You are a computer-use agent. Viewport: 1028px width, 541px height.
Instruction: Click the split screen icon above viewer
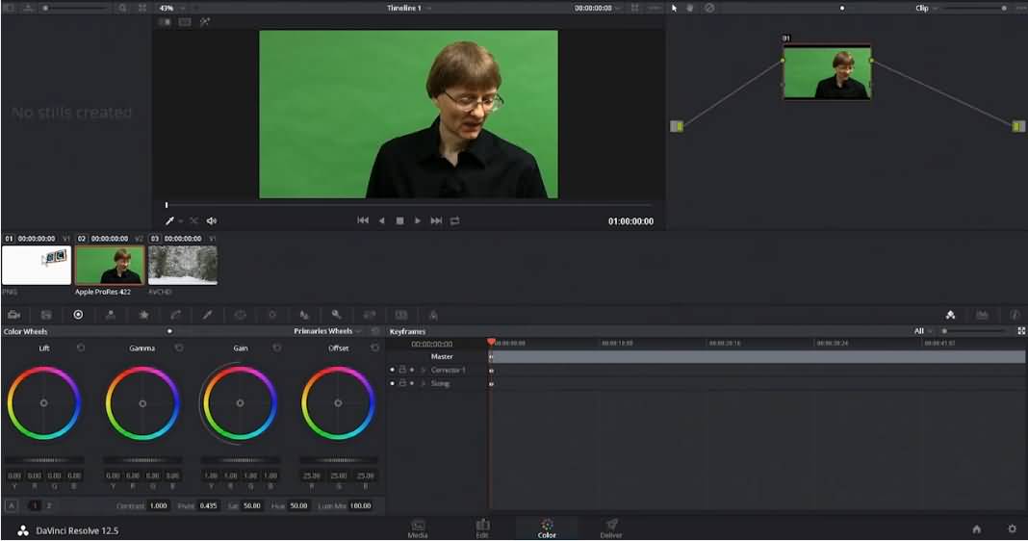point(185,21)
